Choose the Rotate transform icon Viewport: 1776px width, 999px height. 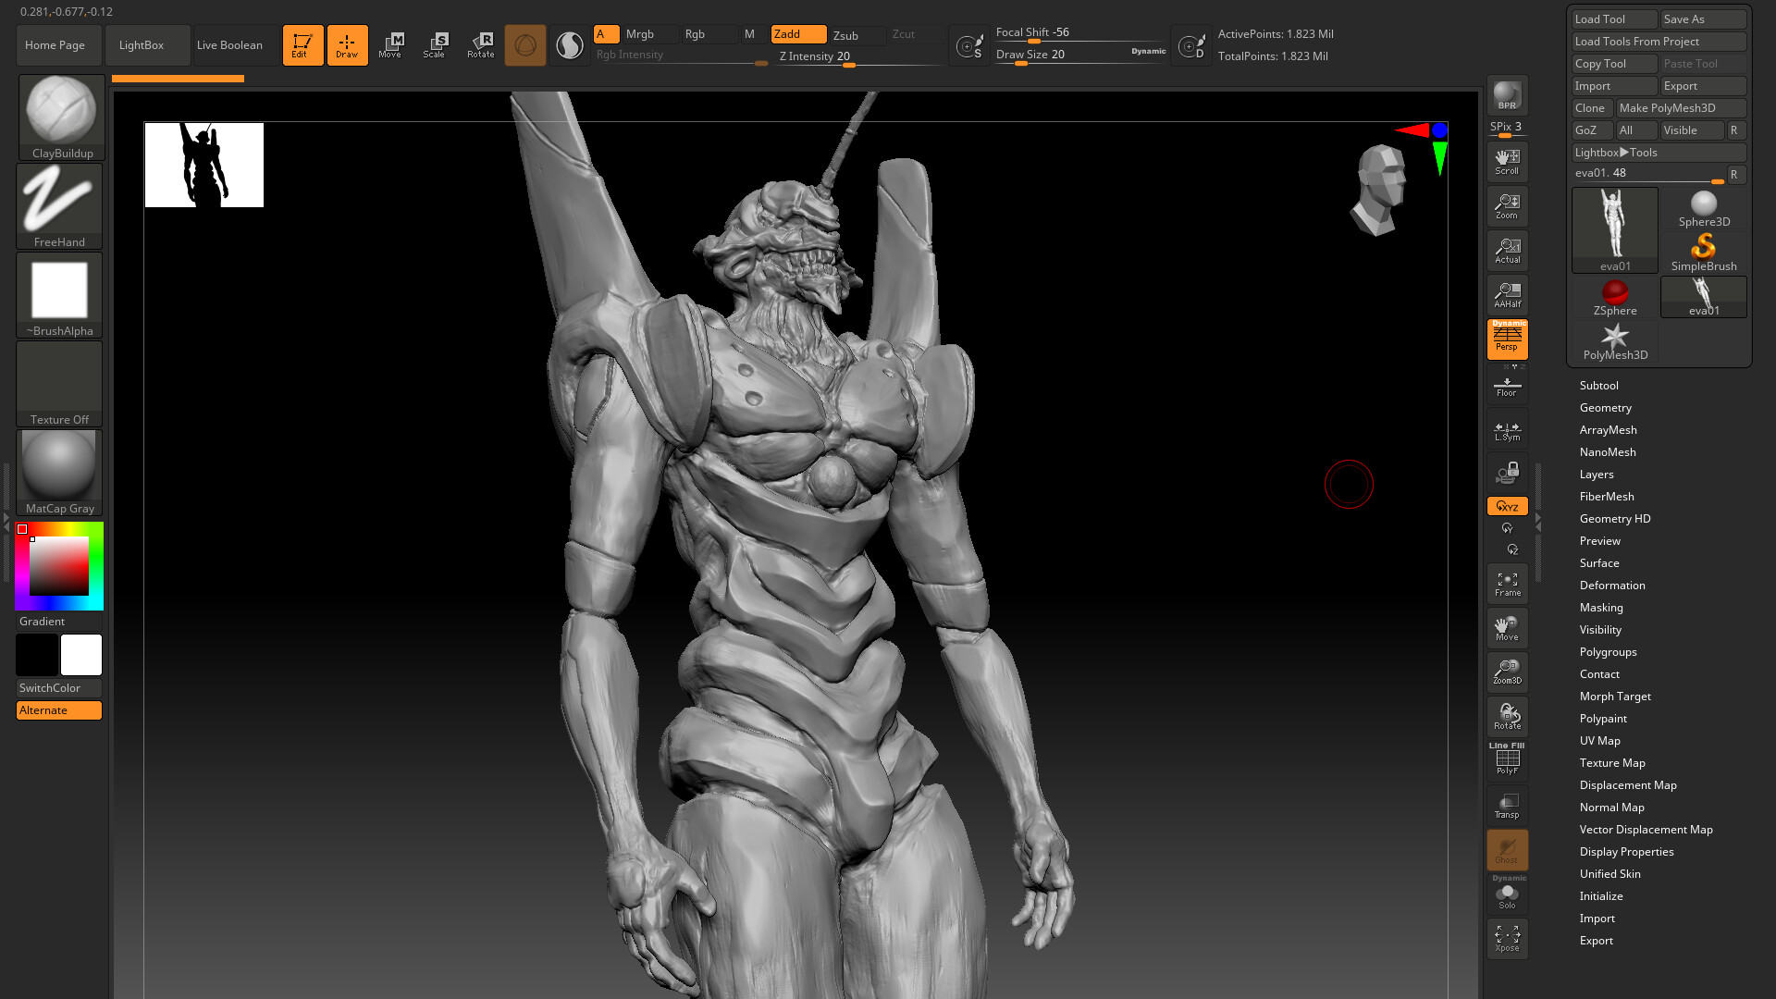pos(480,44)
